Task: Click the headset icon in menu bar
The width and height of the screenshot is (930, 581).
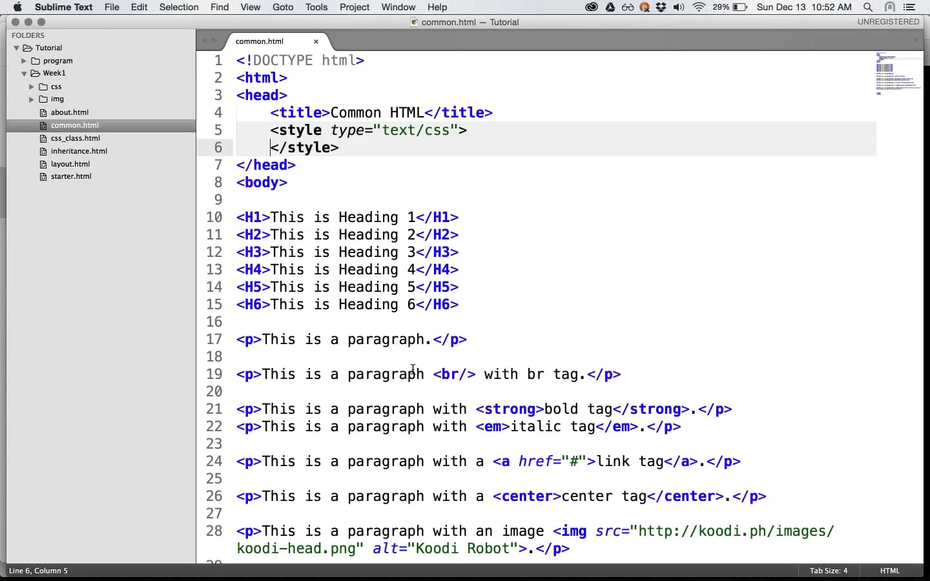Action: (x=890, y=7)
